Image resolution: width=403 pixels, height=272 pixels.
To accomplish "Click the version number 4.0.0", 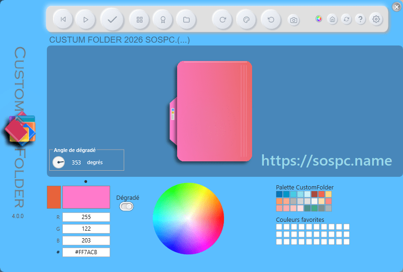I will pyautogui.click(x=18, y=216).
